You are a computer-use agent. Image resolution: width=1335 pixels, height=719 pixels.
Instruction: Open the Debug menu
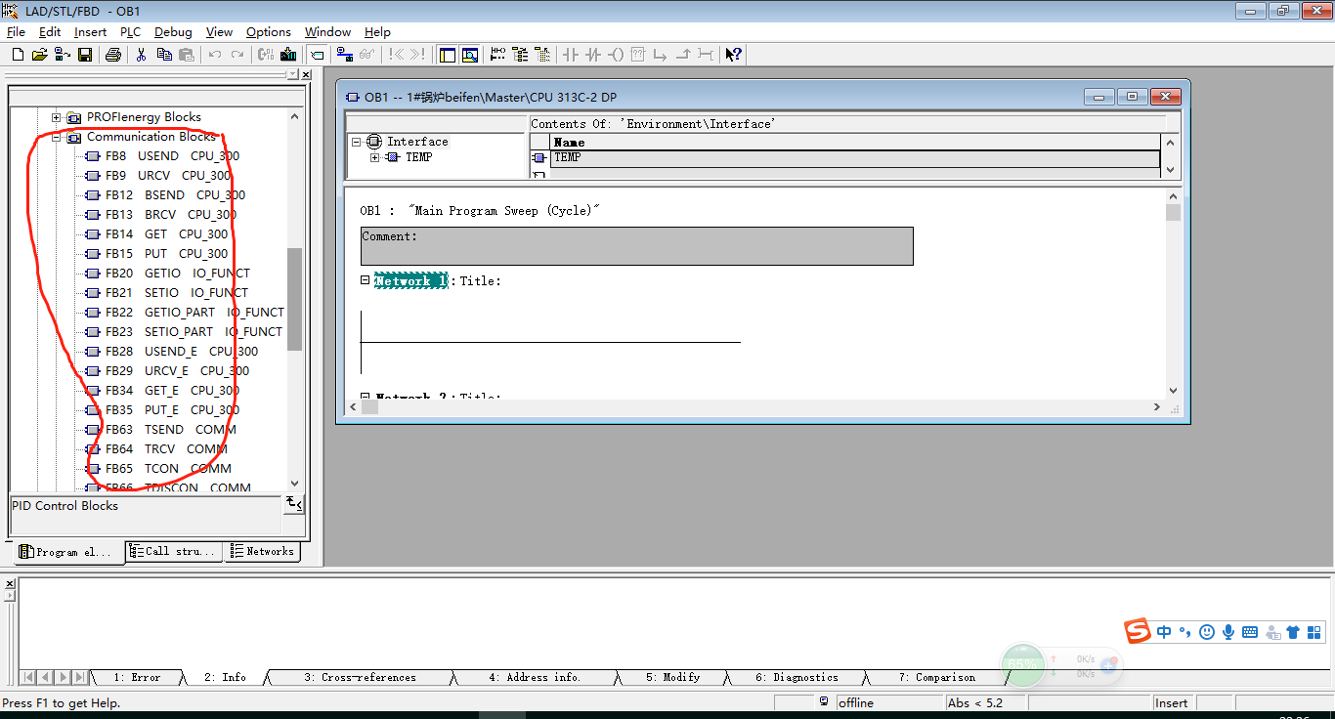[173, 32]
